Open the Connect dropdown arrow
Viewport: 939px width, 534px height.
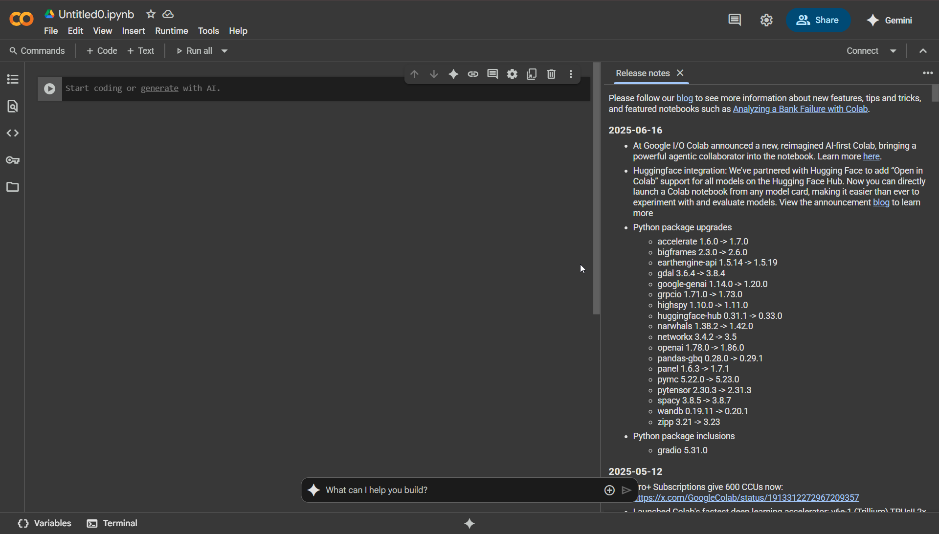(893, 51)
